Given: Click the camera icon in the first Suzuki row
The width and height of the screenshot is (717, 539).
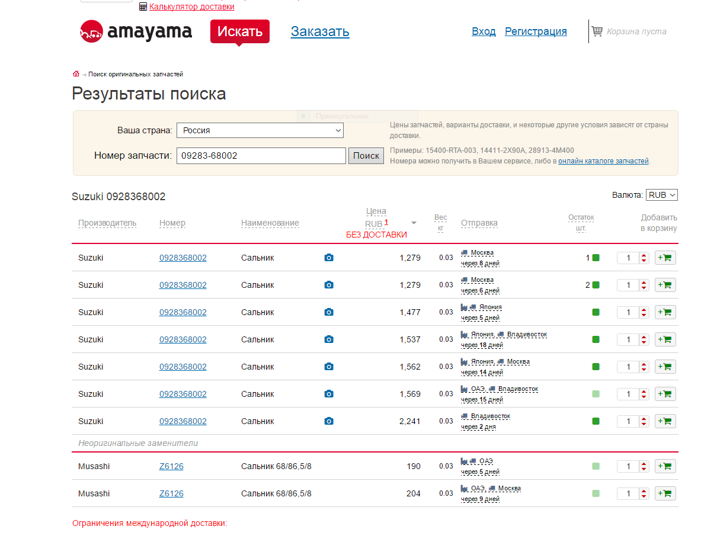Looking at the screenshot, I should [329, 258].
